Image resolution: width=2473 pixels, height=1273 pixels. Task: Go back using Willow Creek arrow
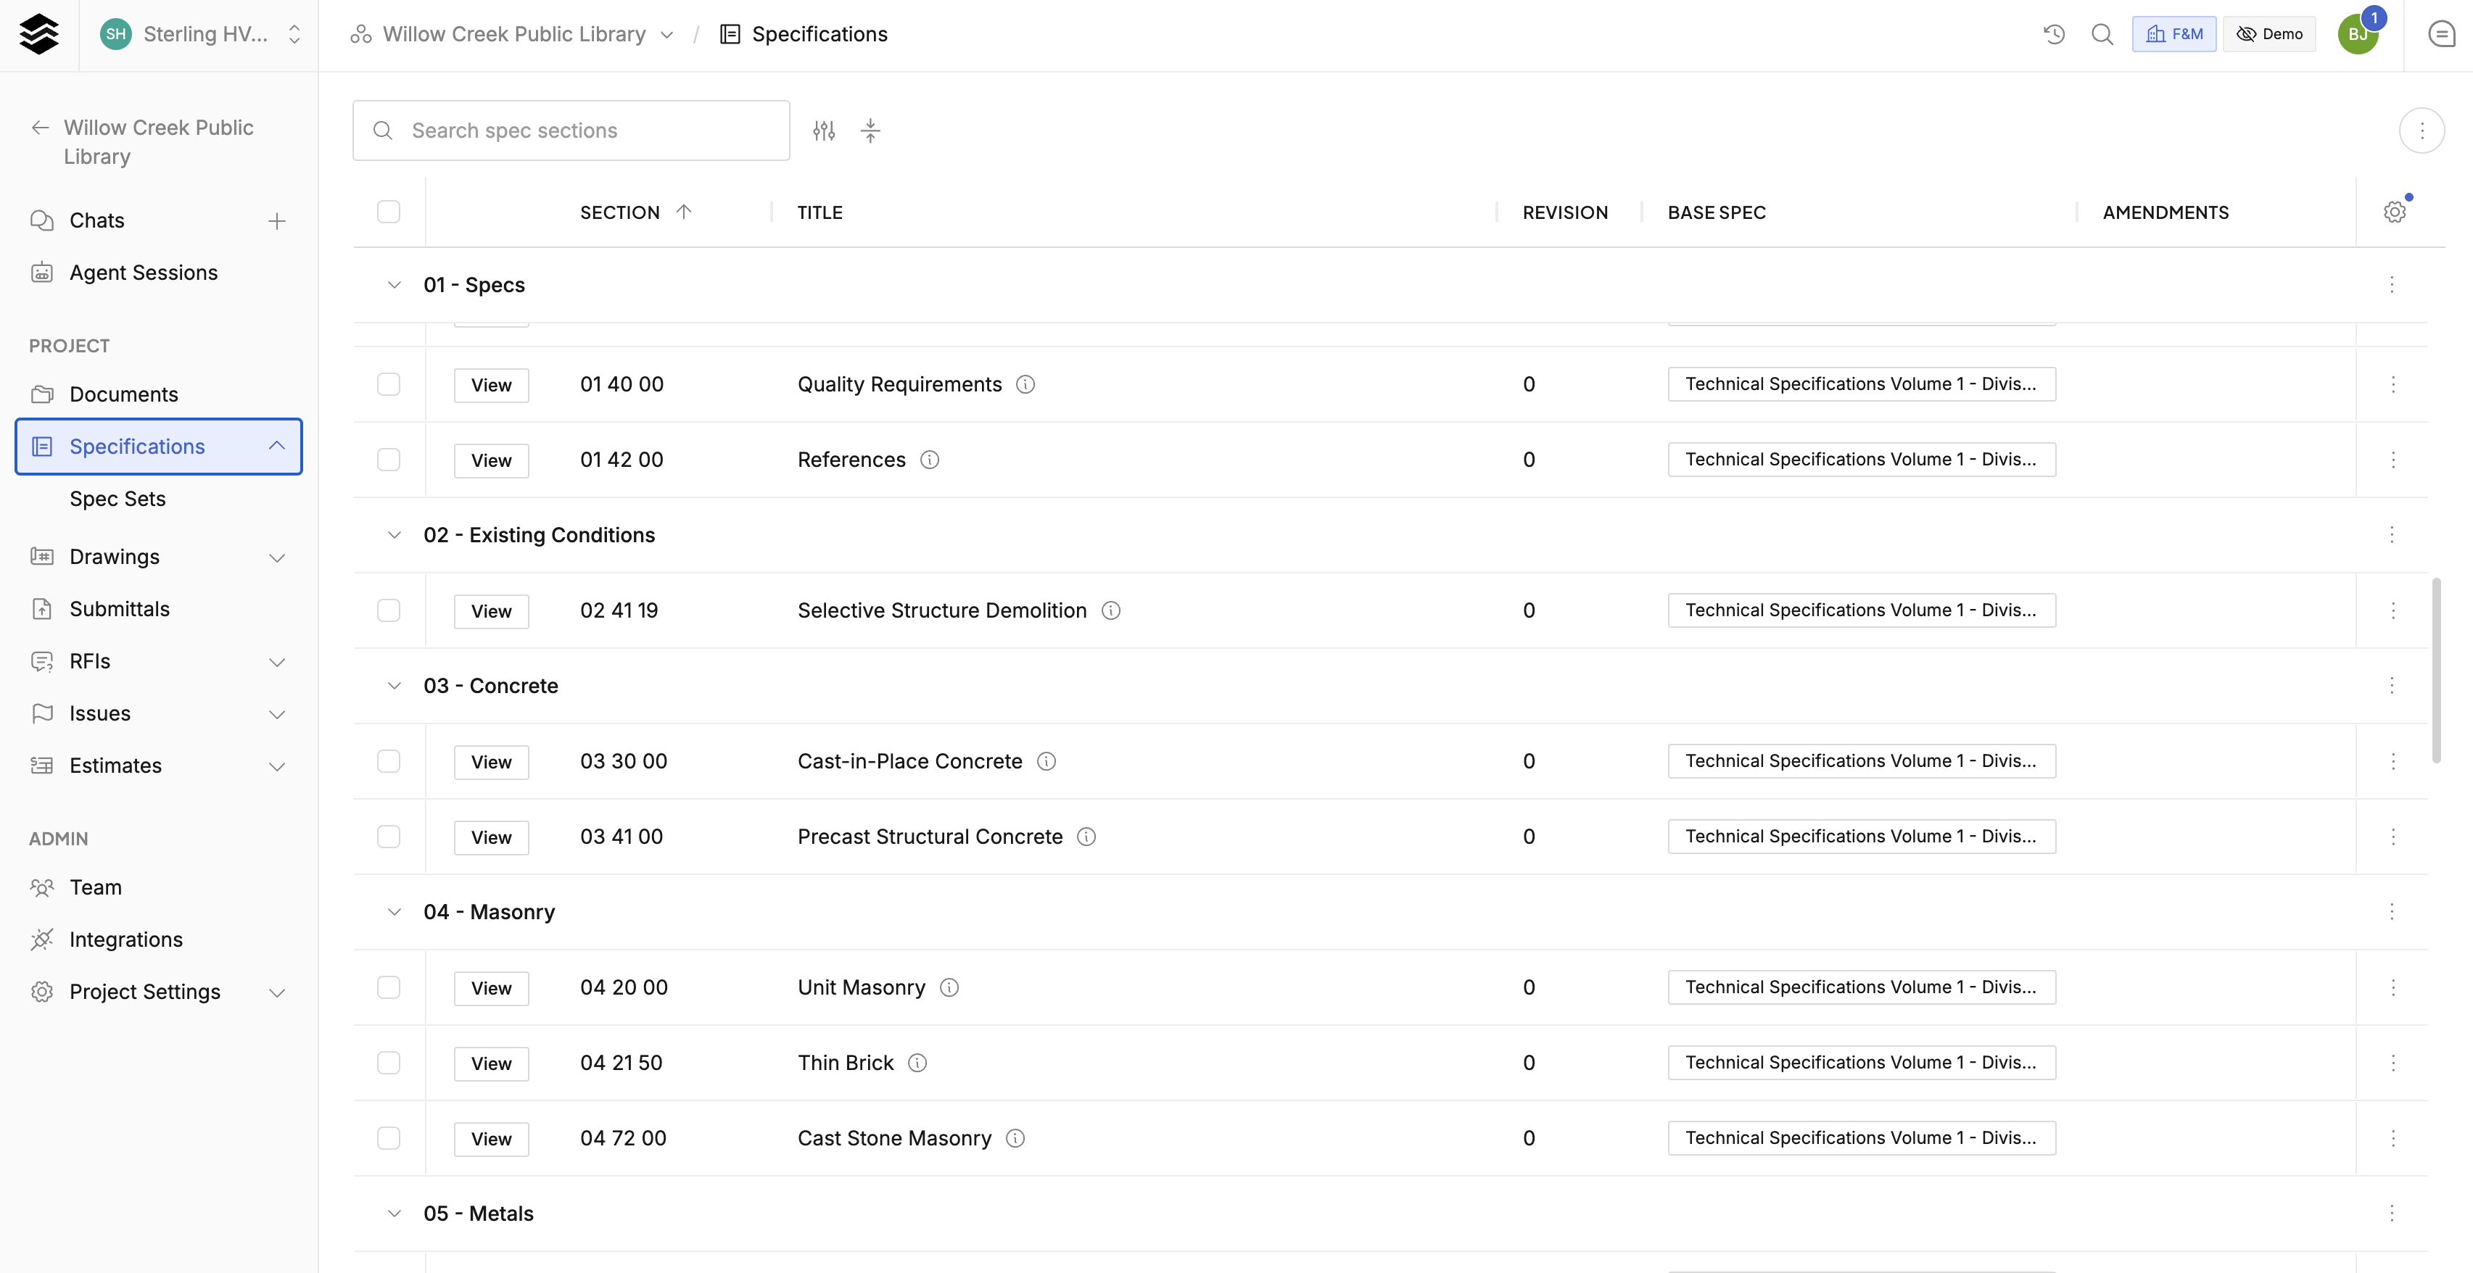coord(41,128)
